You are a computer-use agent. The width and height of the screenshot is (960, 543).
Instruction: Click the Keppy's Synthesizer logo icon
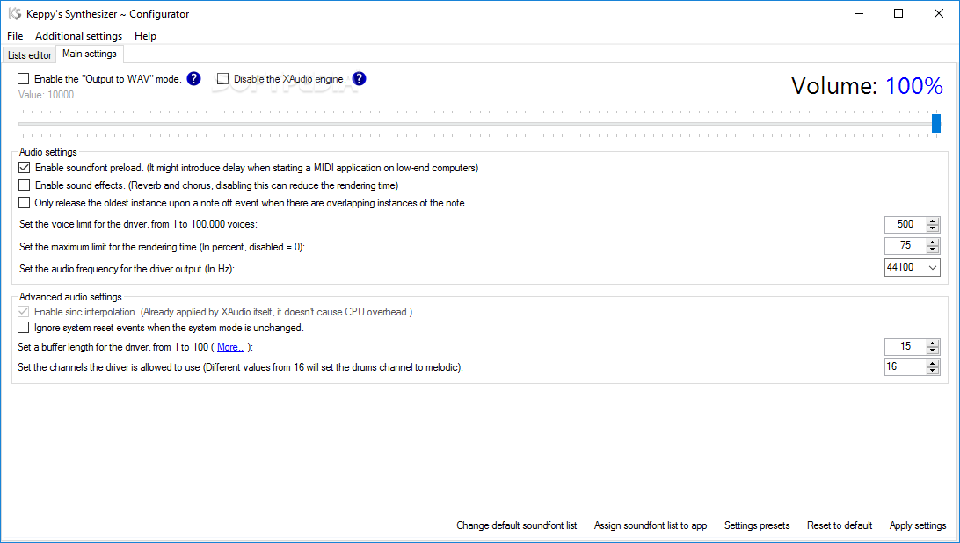15,13
